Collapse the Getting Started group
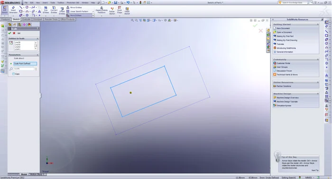Screen dimensions: 332x179 [317, 25]
